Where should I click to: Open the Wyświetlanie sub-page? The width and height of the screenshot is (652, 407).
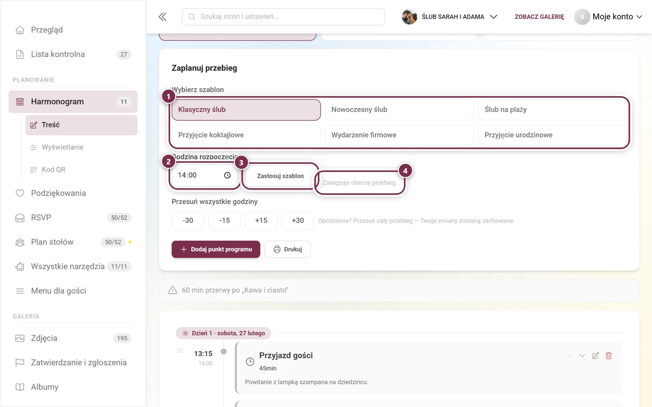(x=81, y=147)
